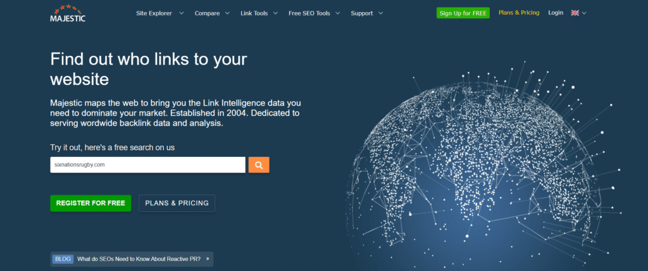Click the BLOG badge label
648x271 pixels.
[63, 259]
